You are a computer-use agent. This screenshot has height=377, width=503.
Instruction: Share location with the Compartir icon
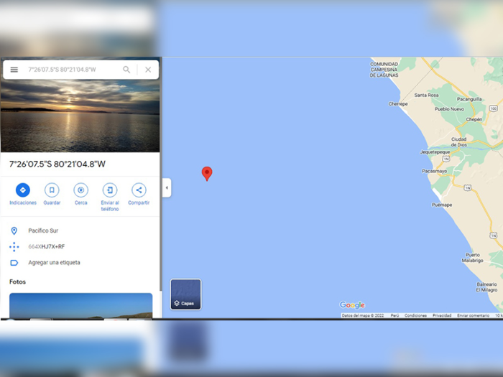tap(139, 190)
